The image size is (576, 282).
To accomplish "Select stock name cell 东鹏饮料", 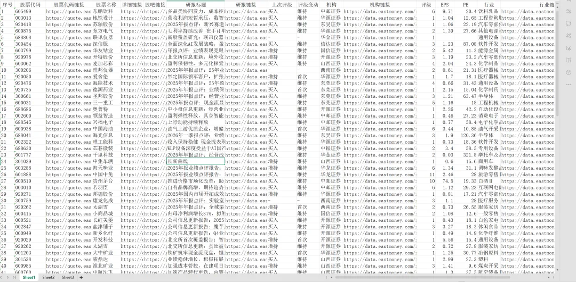I will coord(106,11).
